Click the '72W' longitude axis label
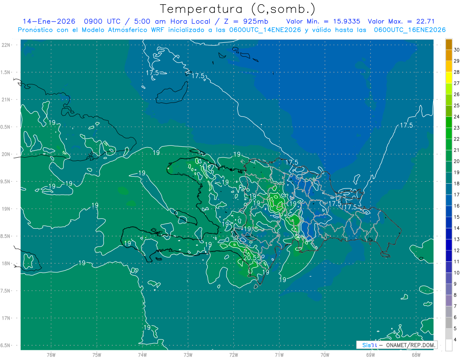Viewport: 467px width, 360px height. pos(233,355)
